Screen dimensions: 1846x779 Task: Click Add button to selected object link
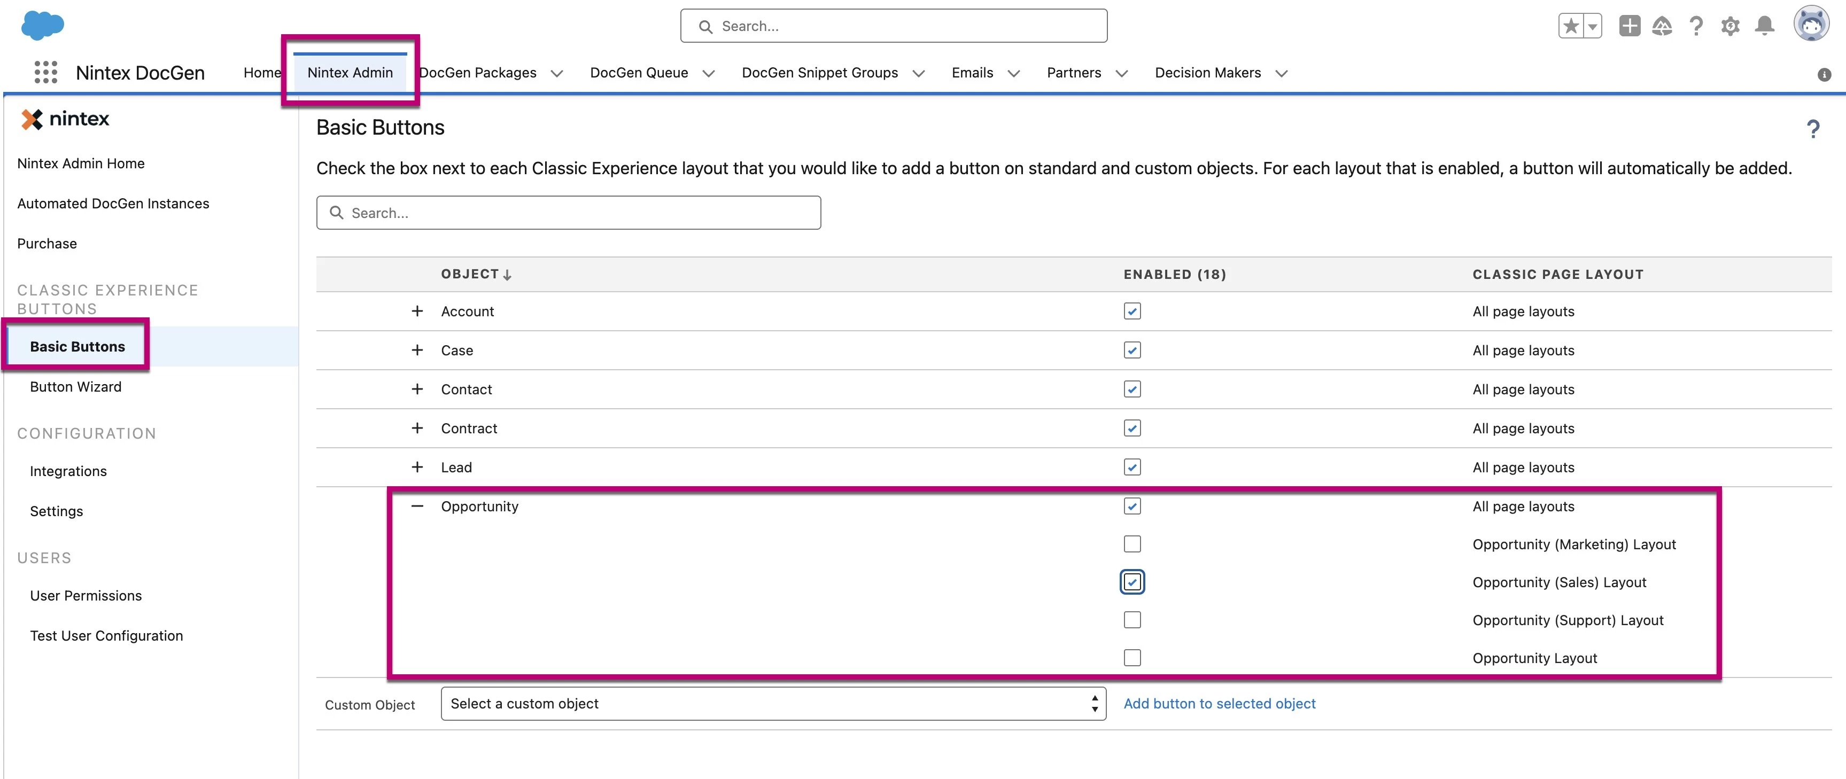[x=1219, y=704]
